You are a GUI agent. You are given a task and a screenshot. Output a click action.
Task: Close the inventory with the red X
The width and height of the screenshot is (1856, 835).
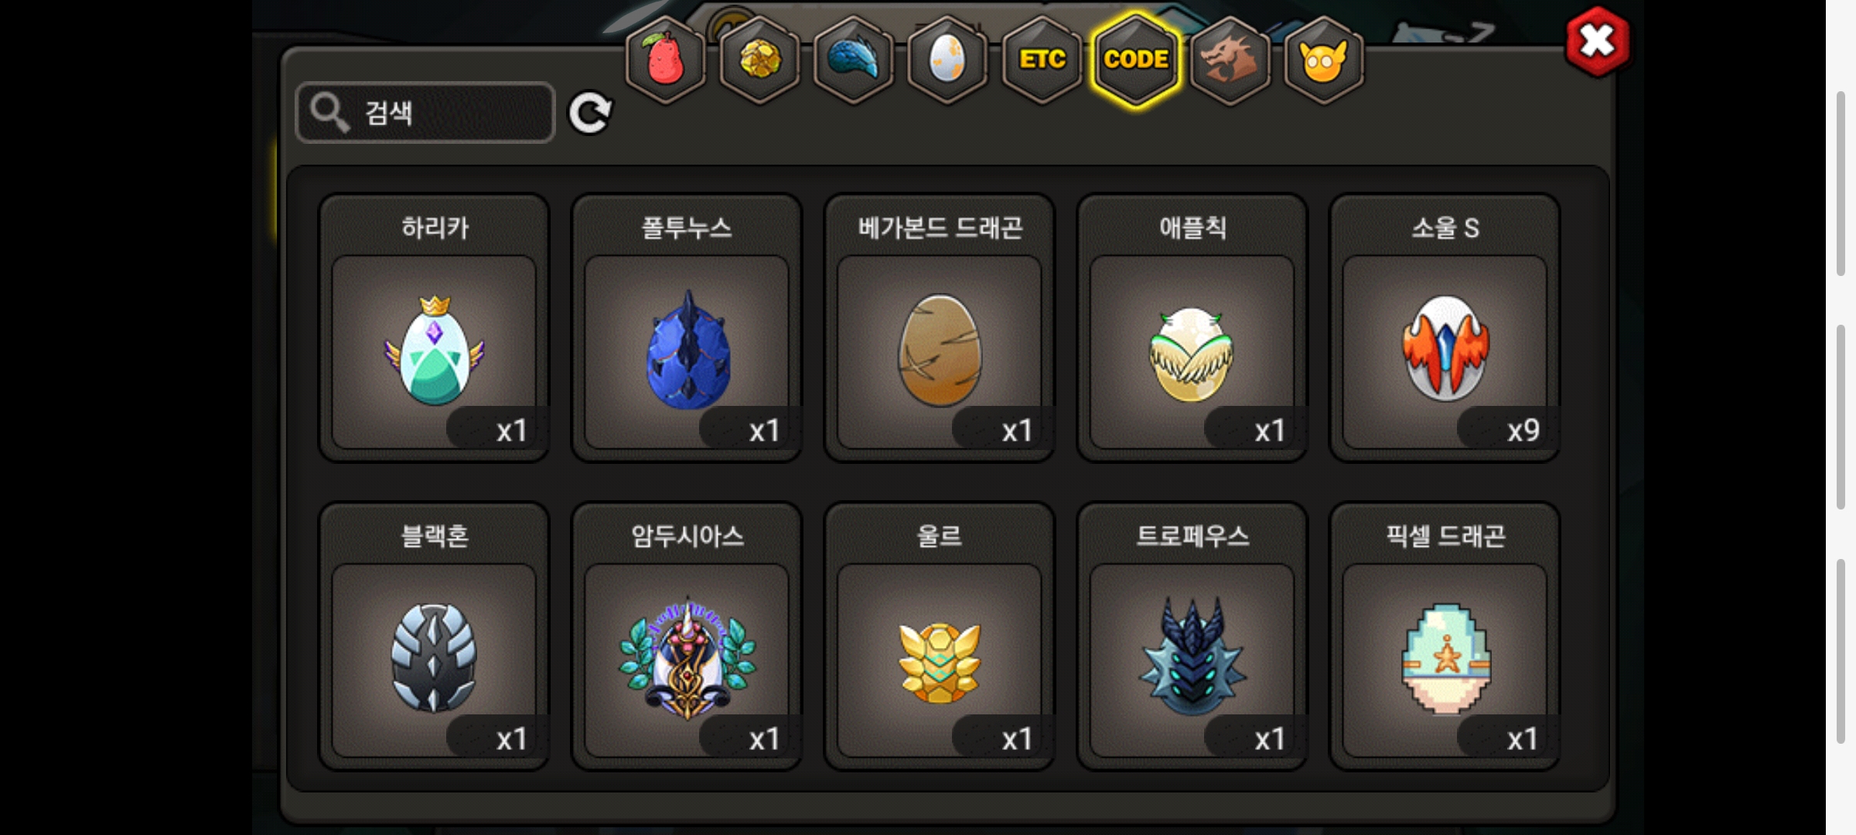tap(1597, 41)
